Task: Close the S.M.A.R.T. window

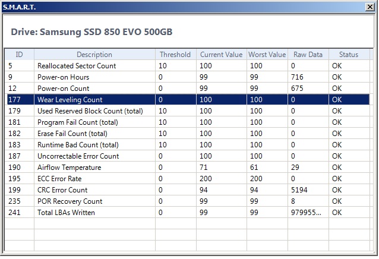Action: pyautogui.click(x=370, y=7)
